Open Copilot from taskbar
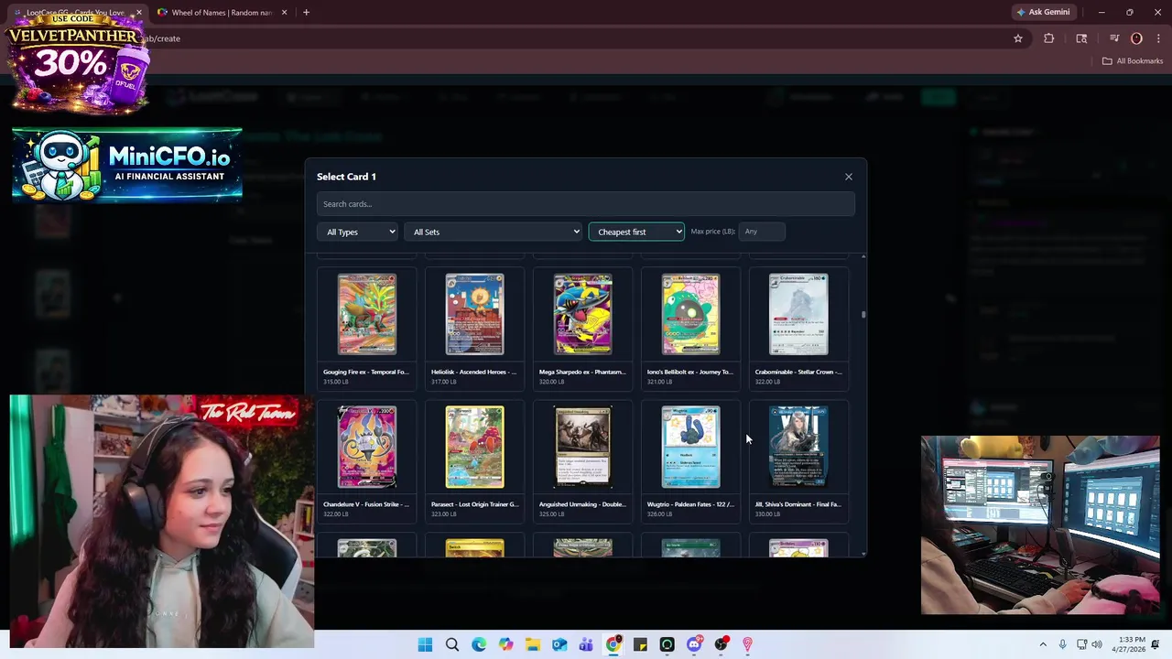1172x659 pixels. click(x=506, y=645)
